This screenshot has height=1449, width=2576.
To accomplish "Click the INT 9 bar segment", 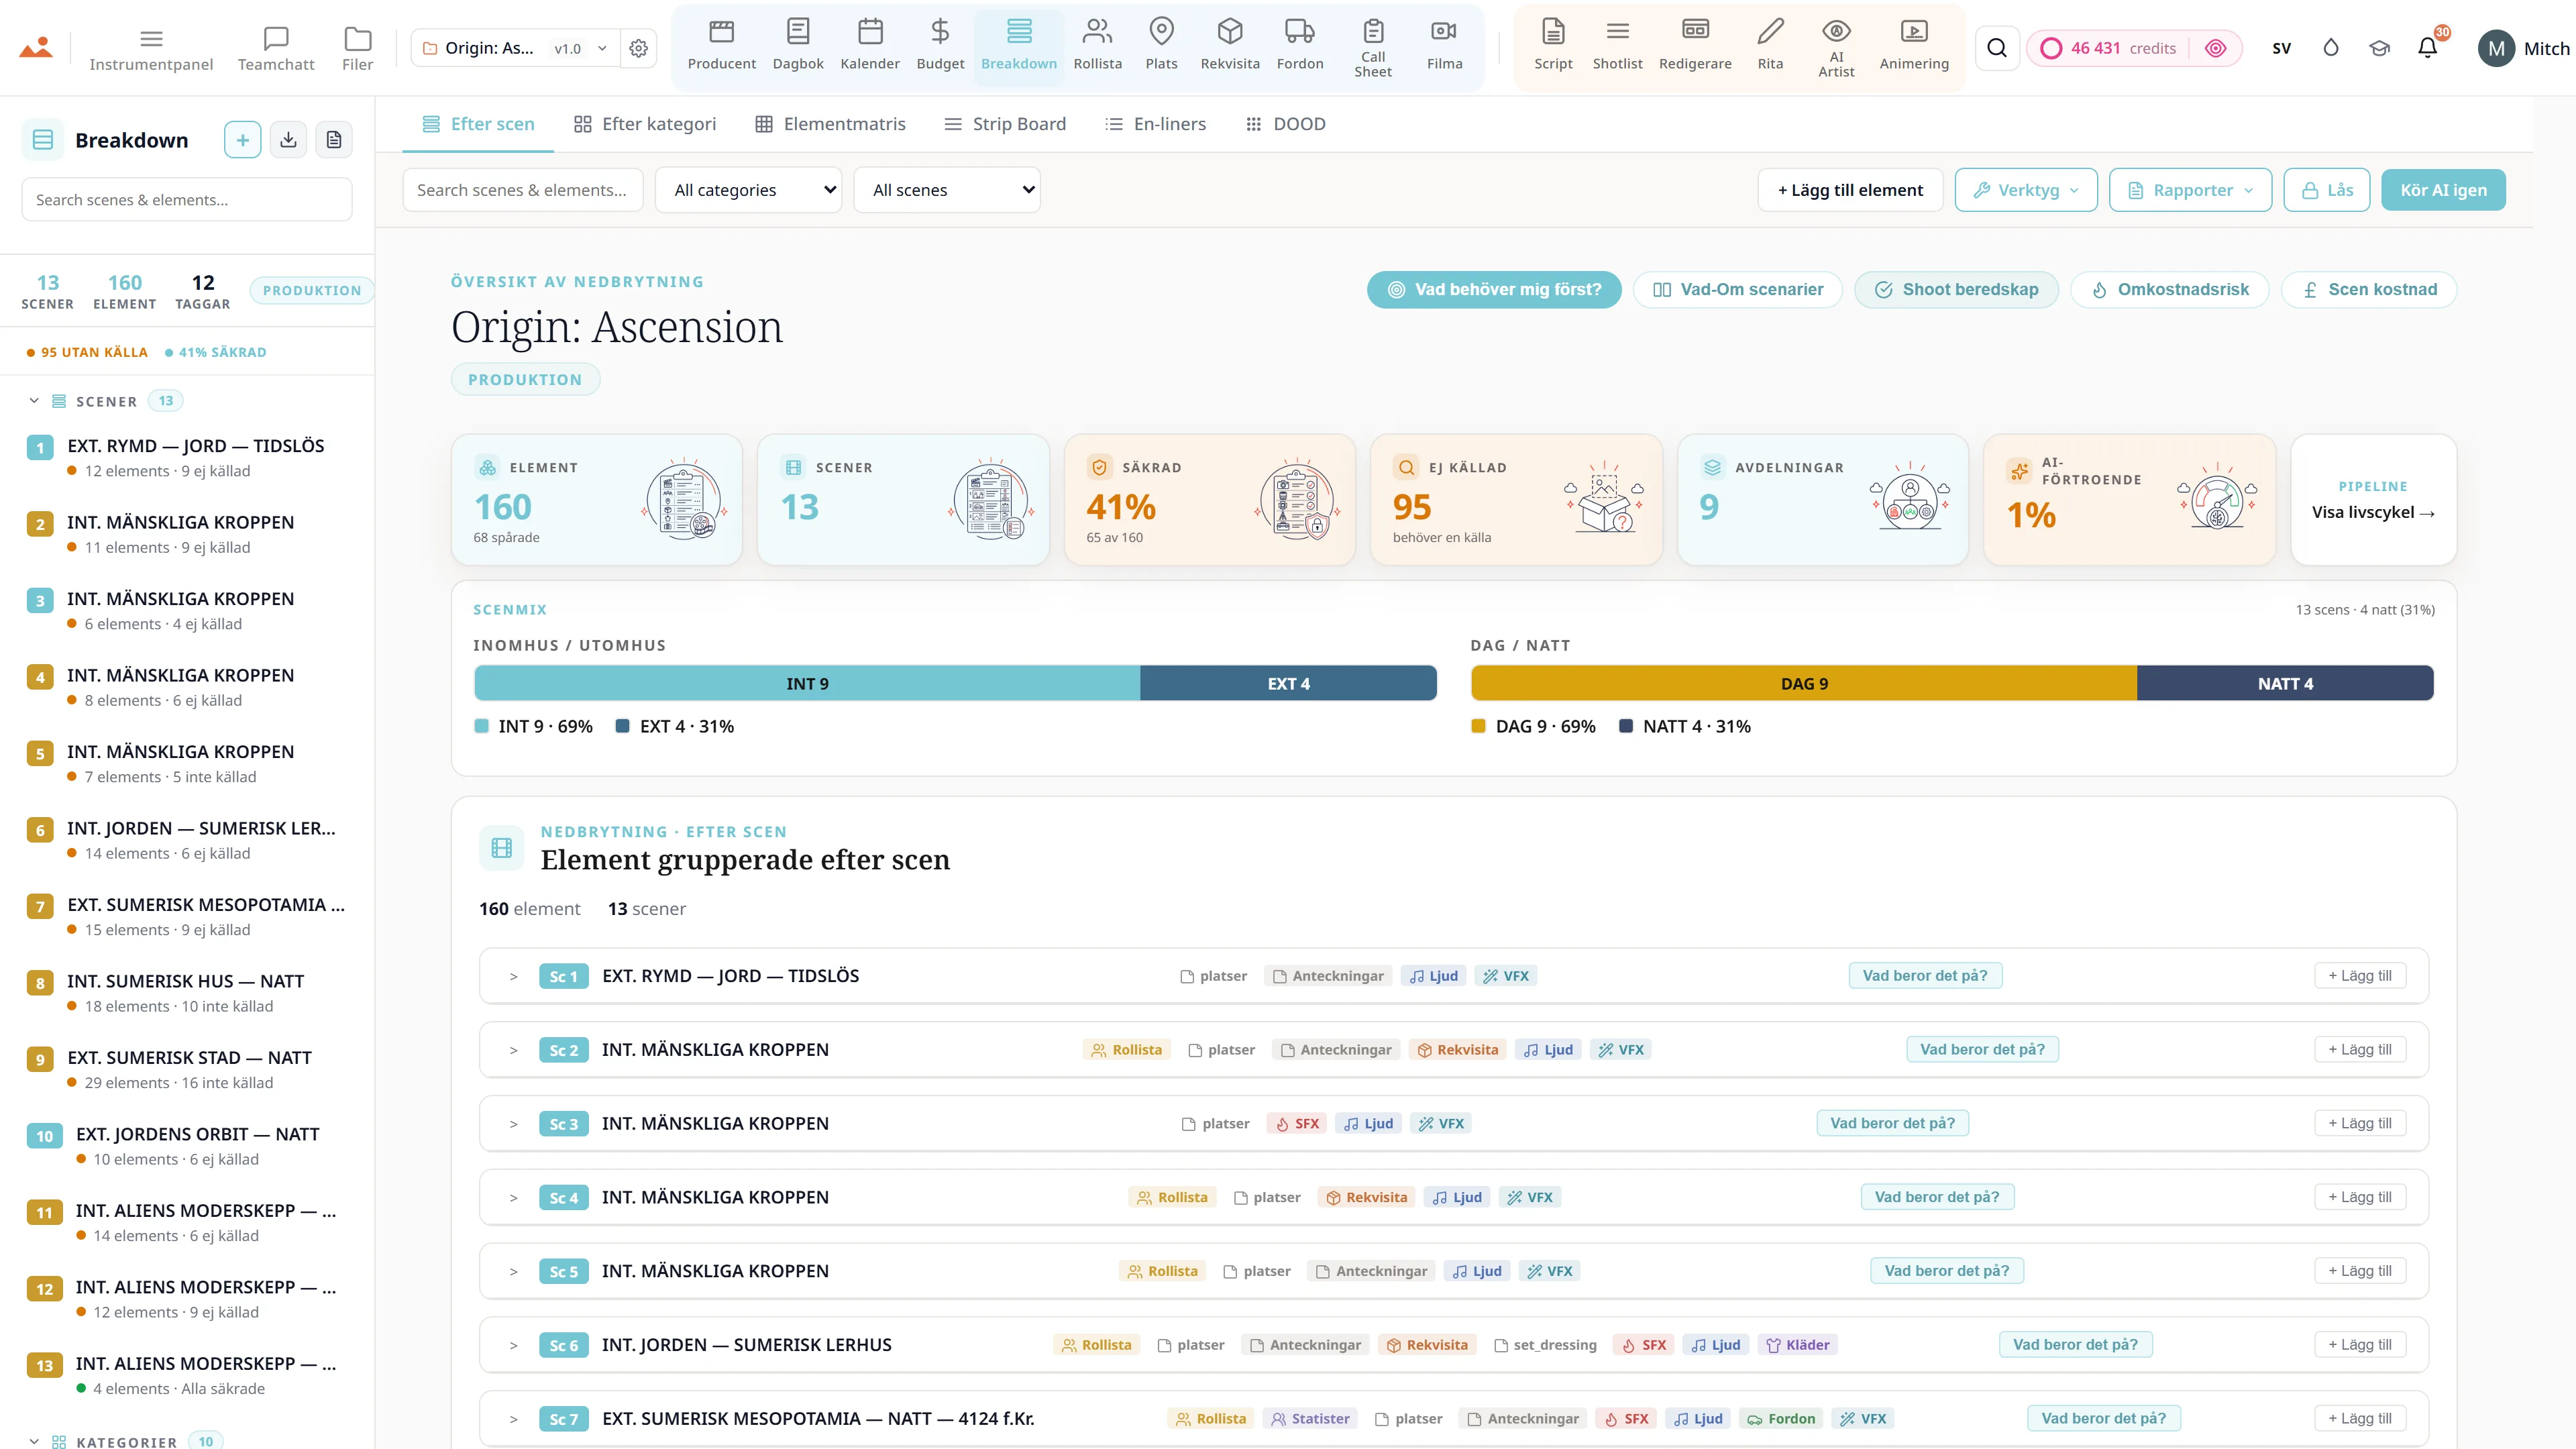I will click(807, 684).
